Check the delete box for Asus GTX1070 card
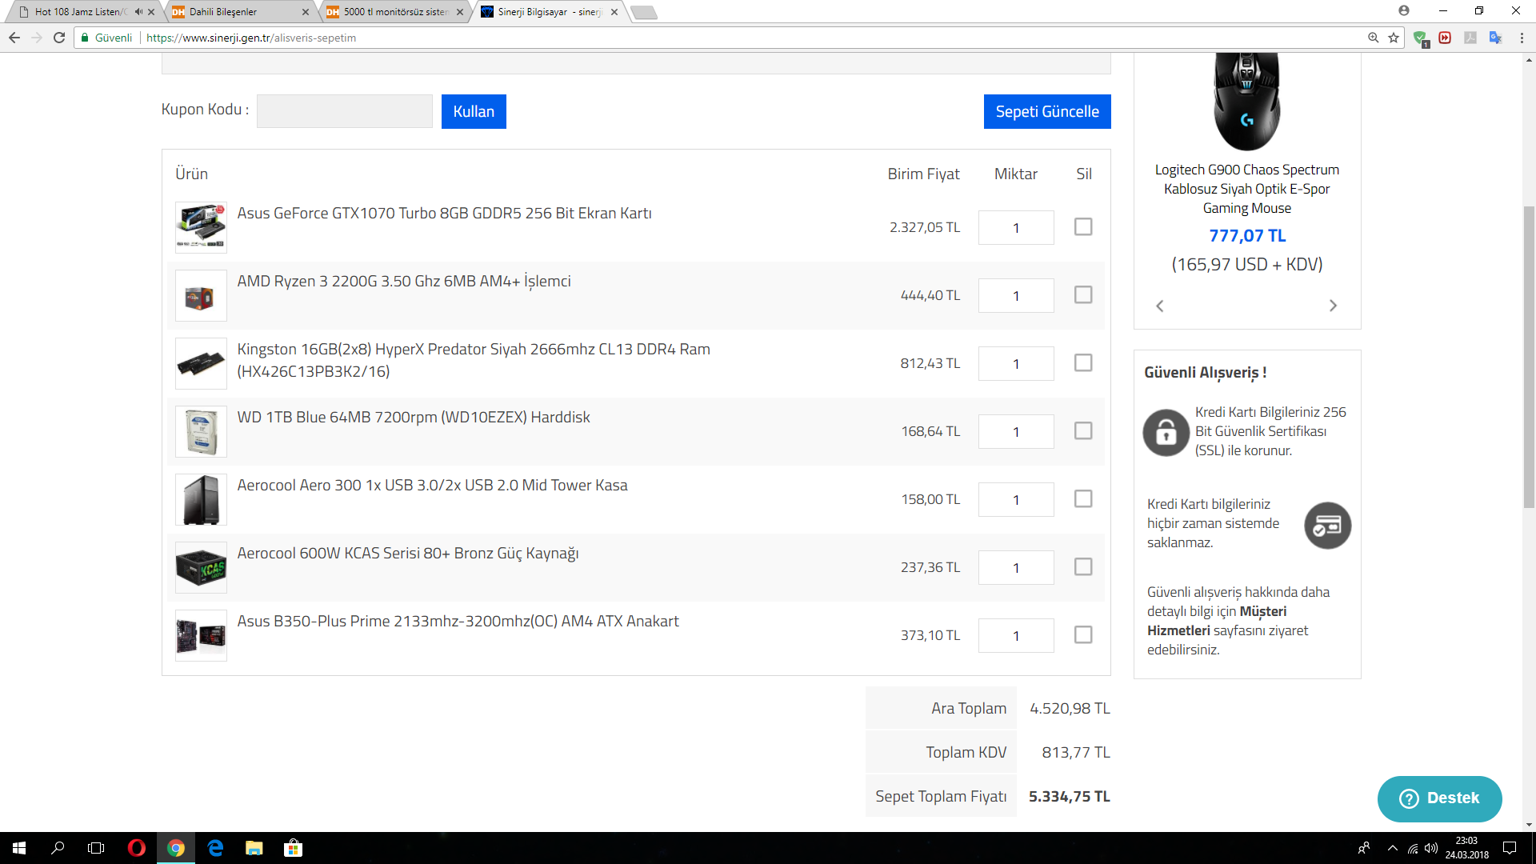Screen dimensions: 1536x864 (1083, 227)
